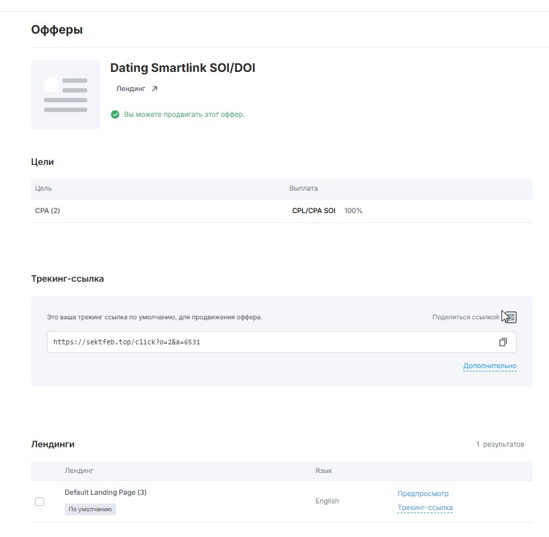Click the green checkmark status icon
This screenshot has width=549, height=537.
115,115
